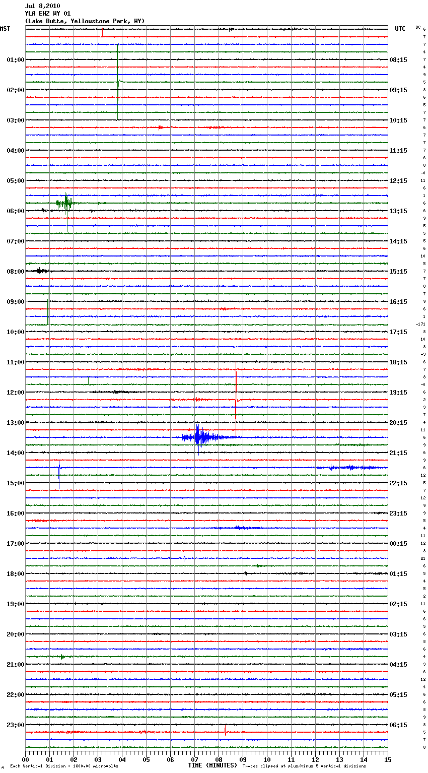This screenshot has width=428, height=773.
Task: Select the '18:00' MST hour label
Action: (15, 574)
